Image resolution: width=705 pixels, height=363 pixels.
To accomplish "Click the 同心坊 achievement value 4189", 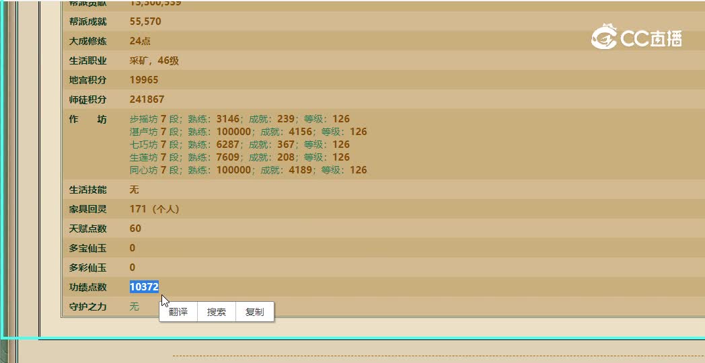I will pyautogui.click(x=300, y=170).
